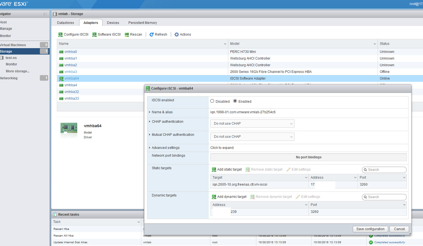Screen dimensions: 423x246
Task: Click the Add static target icon
Action: point(214,169)
